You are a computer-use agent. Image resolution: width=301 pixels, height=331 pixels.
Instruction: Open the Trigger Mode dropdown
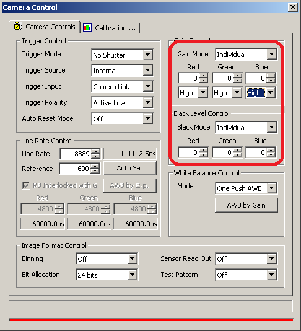click(147, 55)
